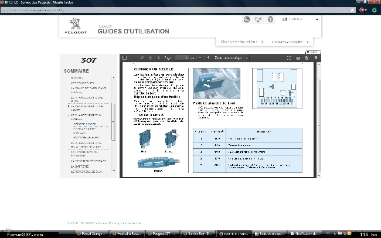Zoom in with the plus button
Viewport: 381px width, 238px height.
[x=208, y=58]
